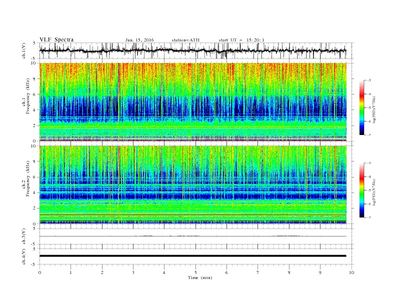Select the date text "Jun. 15, 2016"
Image resolution: width=396 pixels, height=306 pixels.
[x=139, y=40]
